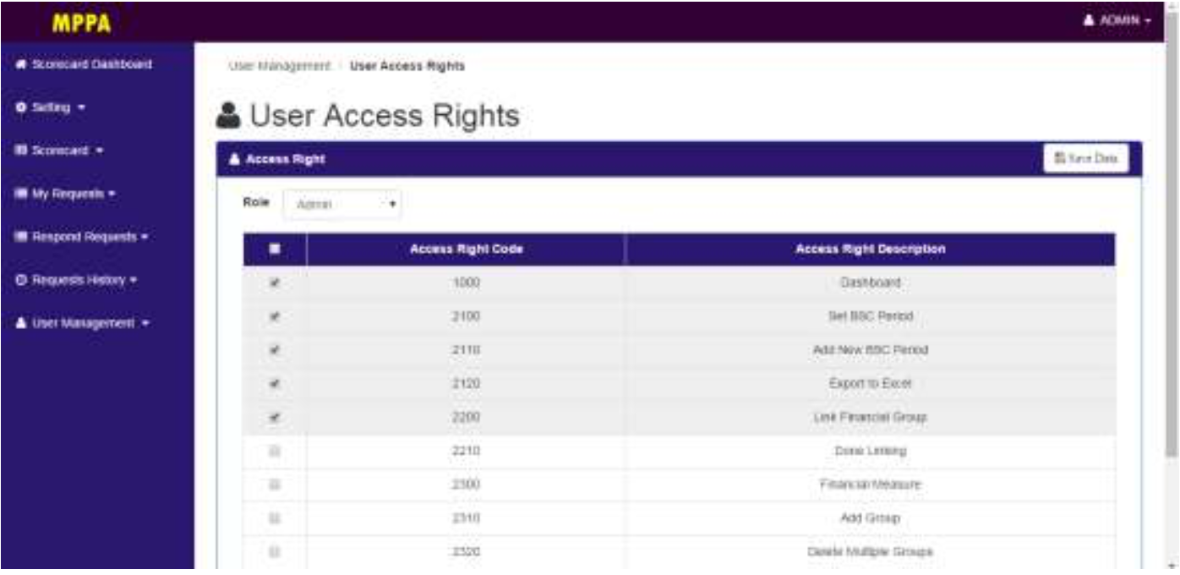Click the My Requests icon in sidebar
Viewport: 1180px width, 575px height.
[x=21, y=194]
